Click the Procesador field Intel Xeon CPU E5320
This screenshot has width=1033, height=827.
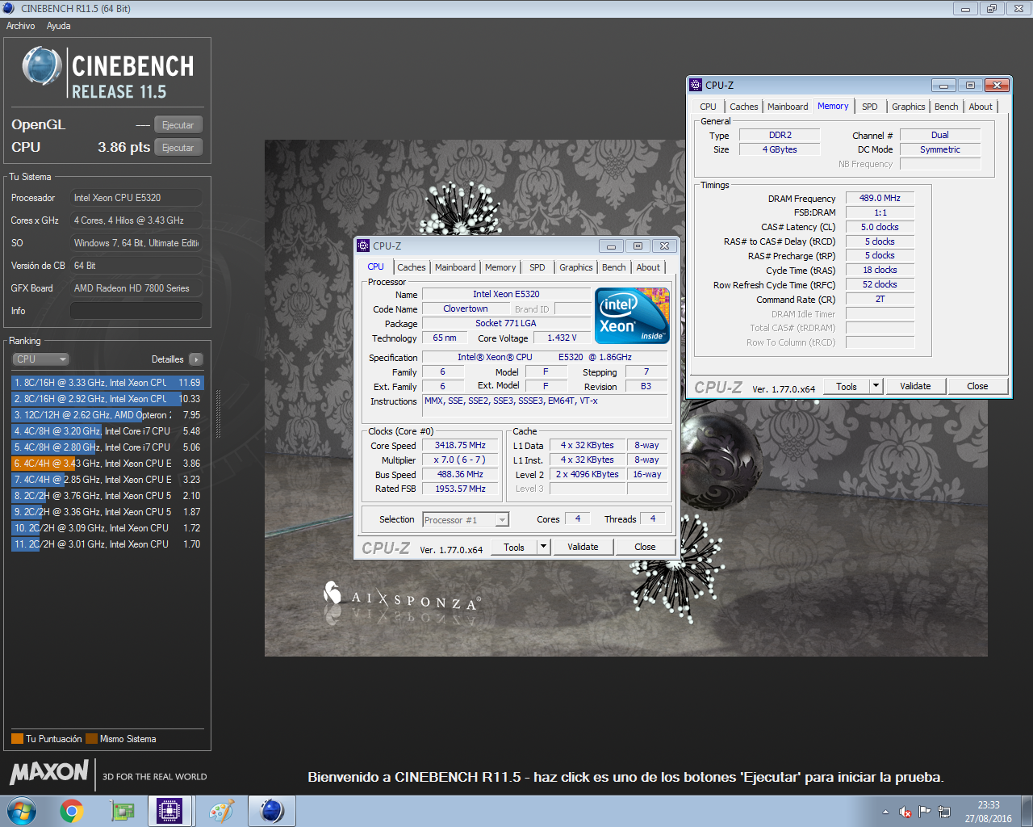(136, 198)
